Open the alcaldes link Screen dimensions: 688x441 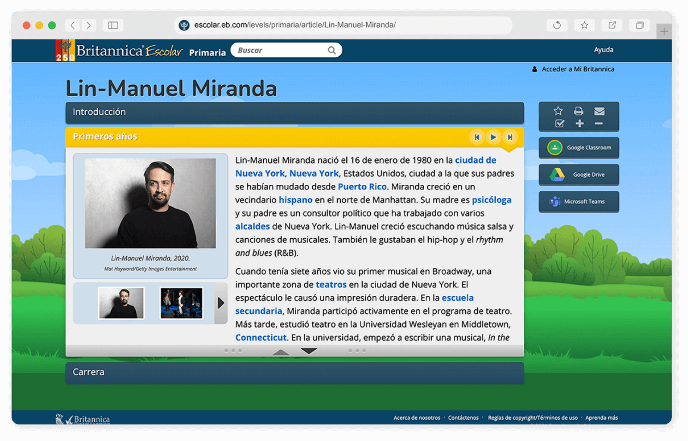point(252,226)
